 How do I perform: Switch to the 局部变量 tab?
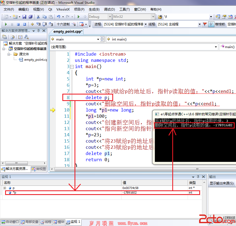29,222
